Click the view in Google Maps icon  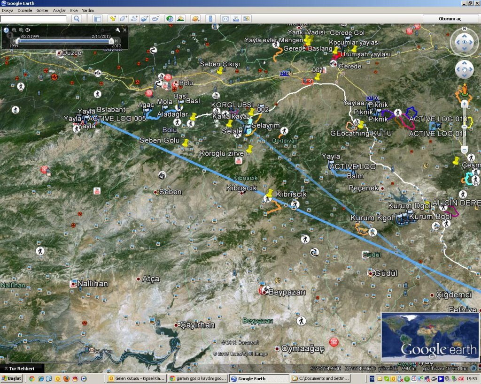click(x=246, y=19)
